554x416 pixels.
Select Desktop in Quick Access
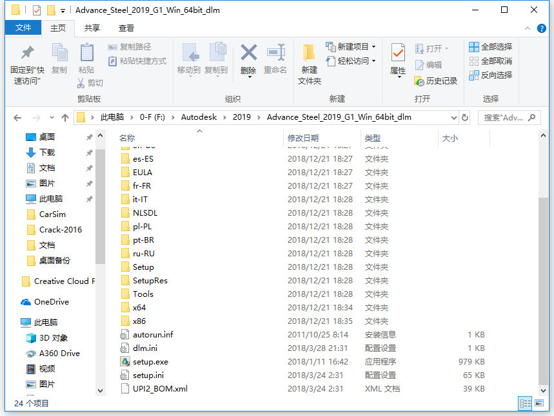coord(47,137)
